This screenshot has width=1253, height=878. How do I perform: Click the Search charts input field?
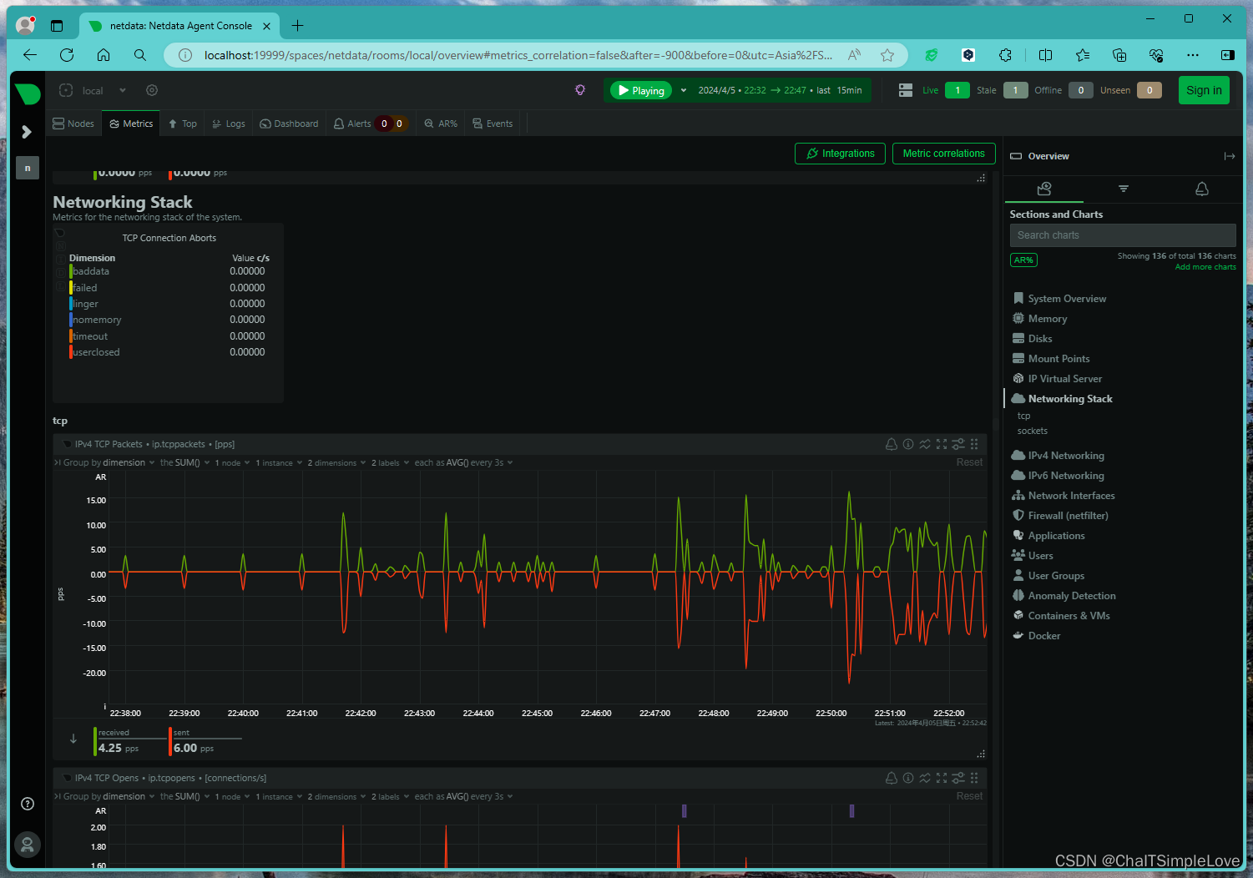[x=1123, y=235]
